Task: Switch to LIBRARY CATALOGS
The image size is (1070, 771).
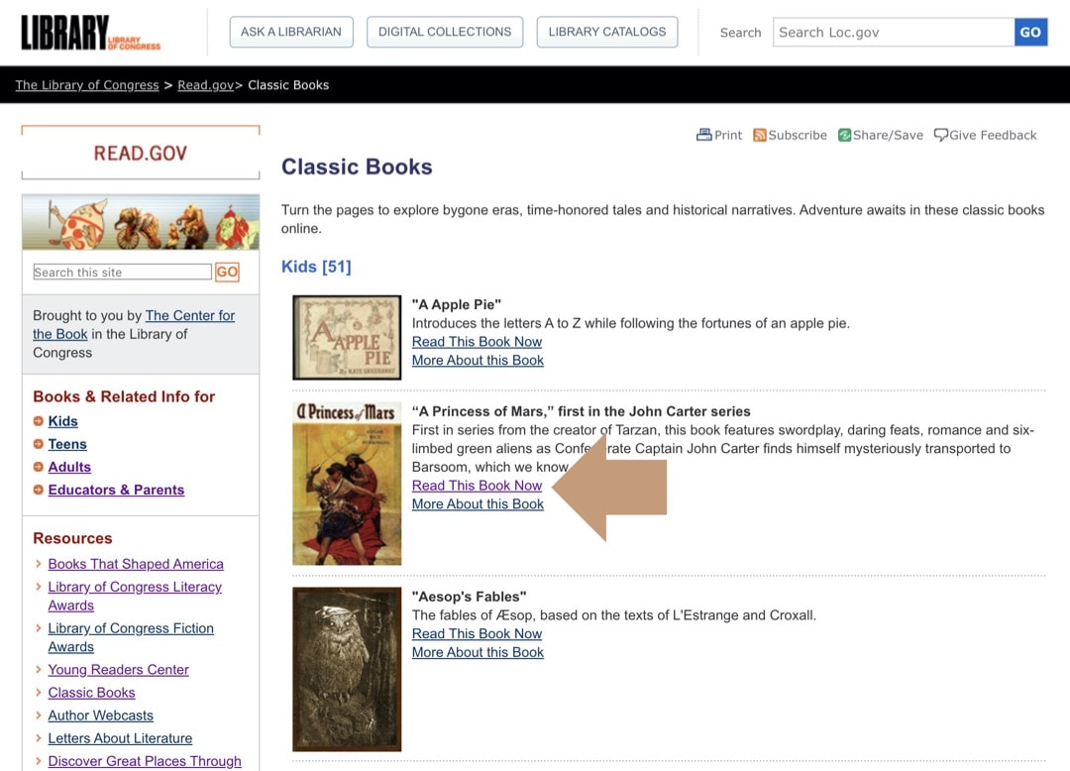Action: click(606, 32)
